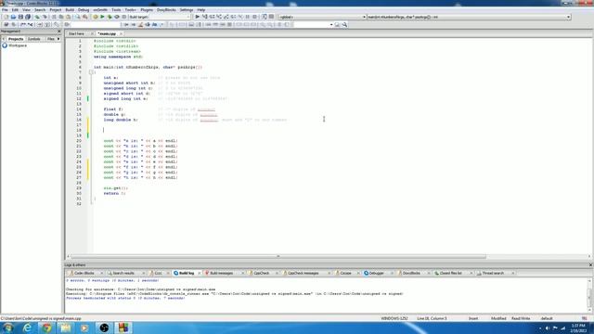
Task: Click the green Run icon
Action: pos(102,17)
